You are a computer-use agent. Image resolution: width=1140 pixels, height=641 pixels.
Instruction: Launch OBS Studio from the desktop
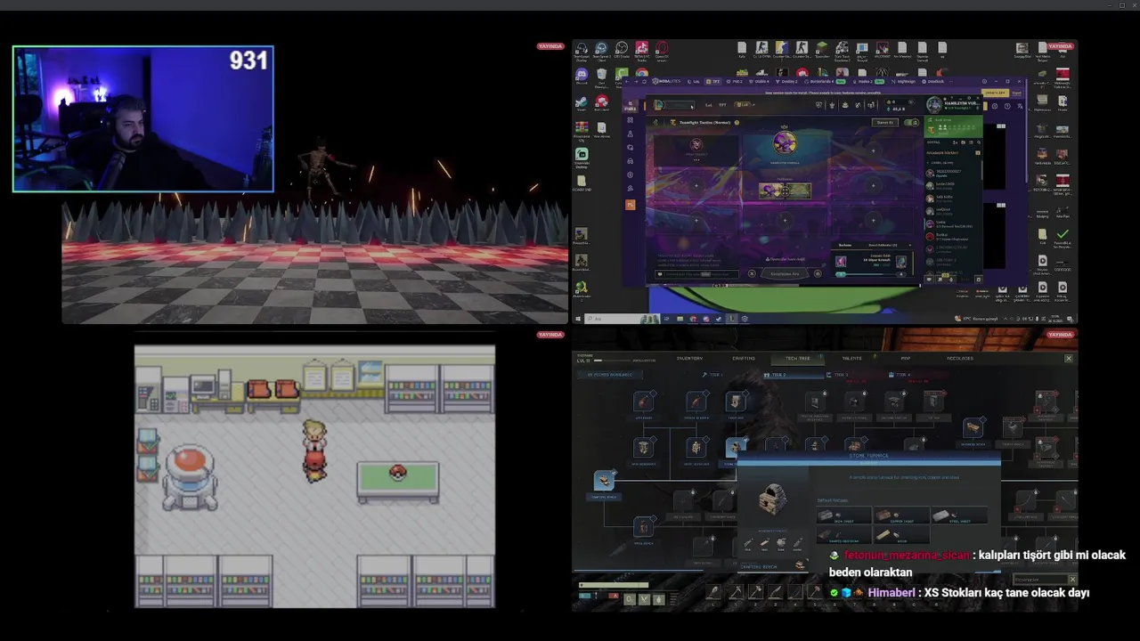pos(622,49)
